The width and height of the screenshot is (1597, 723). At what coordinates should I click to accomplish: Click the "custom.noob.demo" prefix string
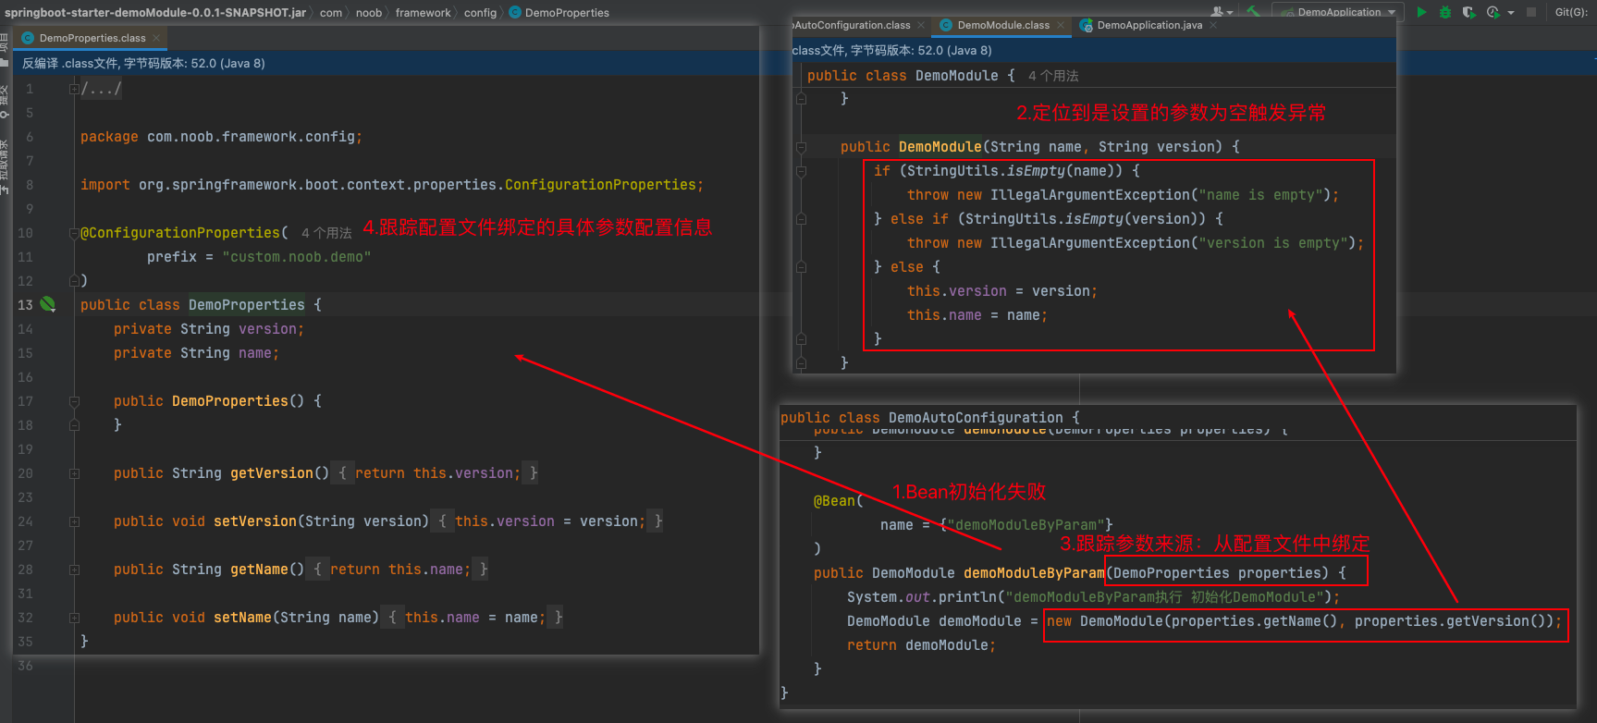click(297, 257)
